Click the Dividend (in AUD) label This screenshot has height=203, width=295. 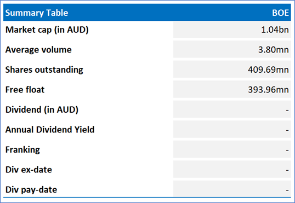(42, 109)
